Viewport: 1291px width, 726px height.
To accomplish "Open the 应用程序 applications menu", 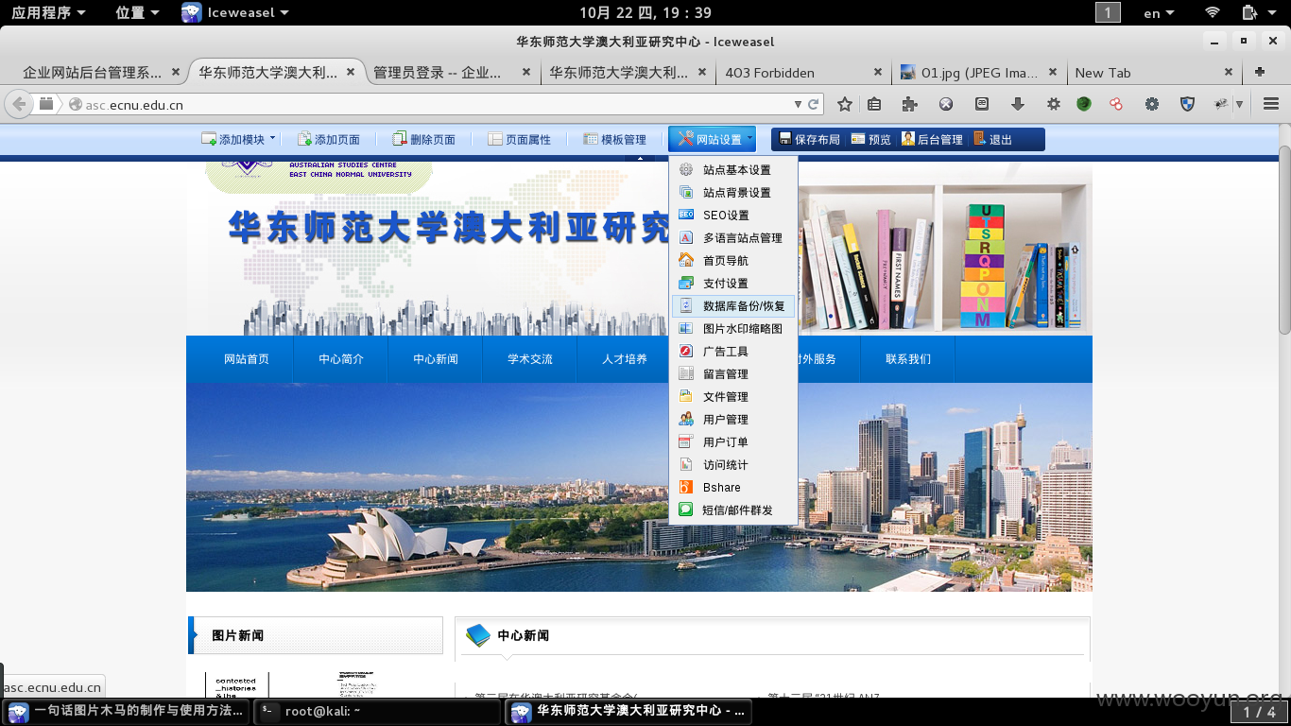I will coord(48,13).
